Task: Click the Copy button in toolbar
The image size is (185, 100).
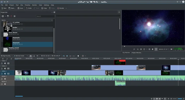Action: pyautogui.click(x=44, y=8)
